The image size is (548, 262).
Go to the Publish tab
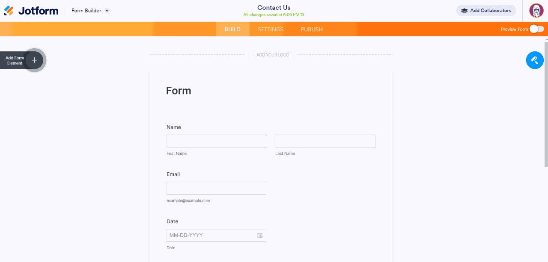coord(312,29)
